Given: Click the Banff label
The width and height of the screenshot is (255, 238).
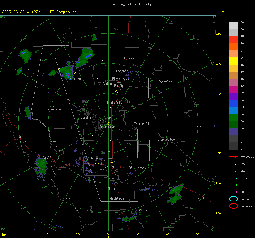Looking at the screenshot, I should [47, 158].
